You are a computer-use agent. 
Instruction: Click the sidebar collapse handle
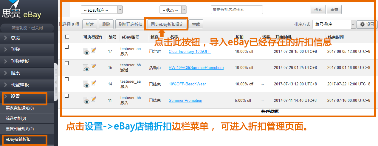55,82
